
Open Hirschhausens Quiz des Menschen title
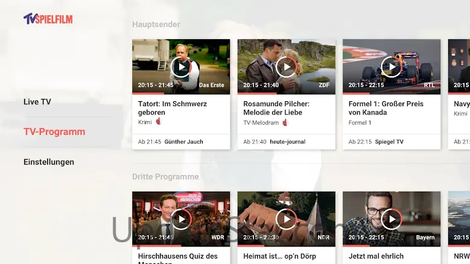(178, 259)
